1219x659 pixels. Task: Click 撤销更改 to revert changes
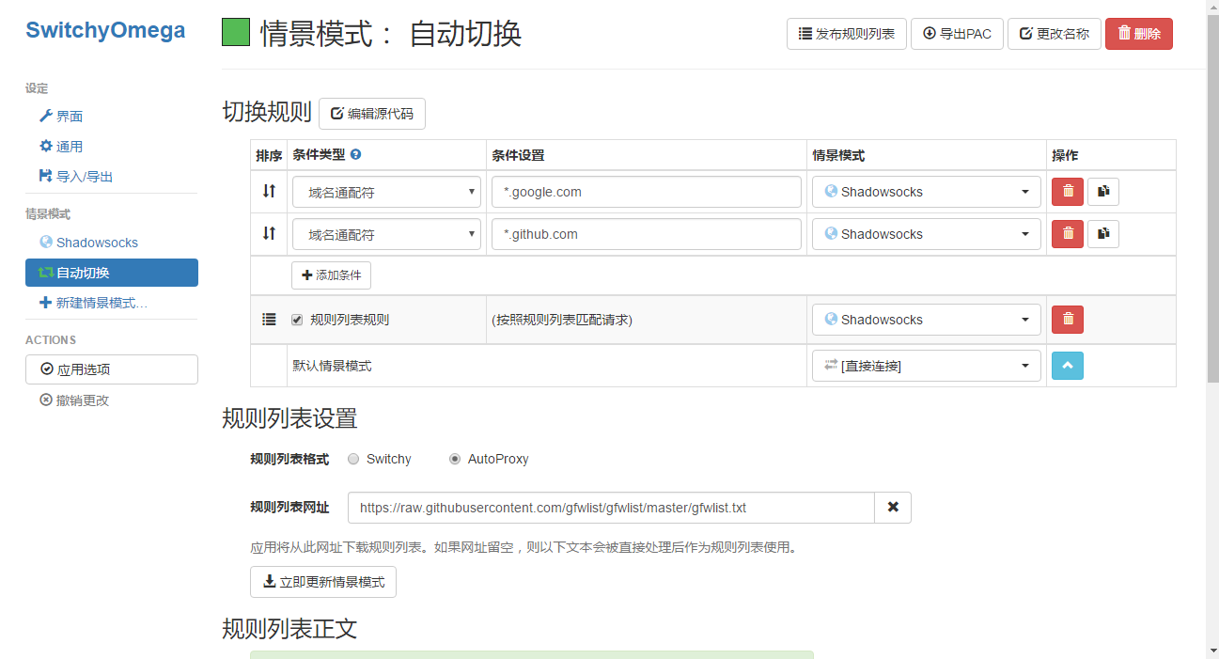(x=74, y=400)
